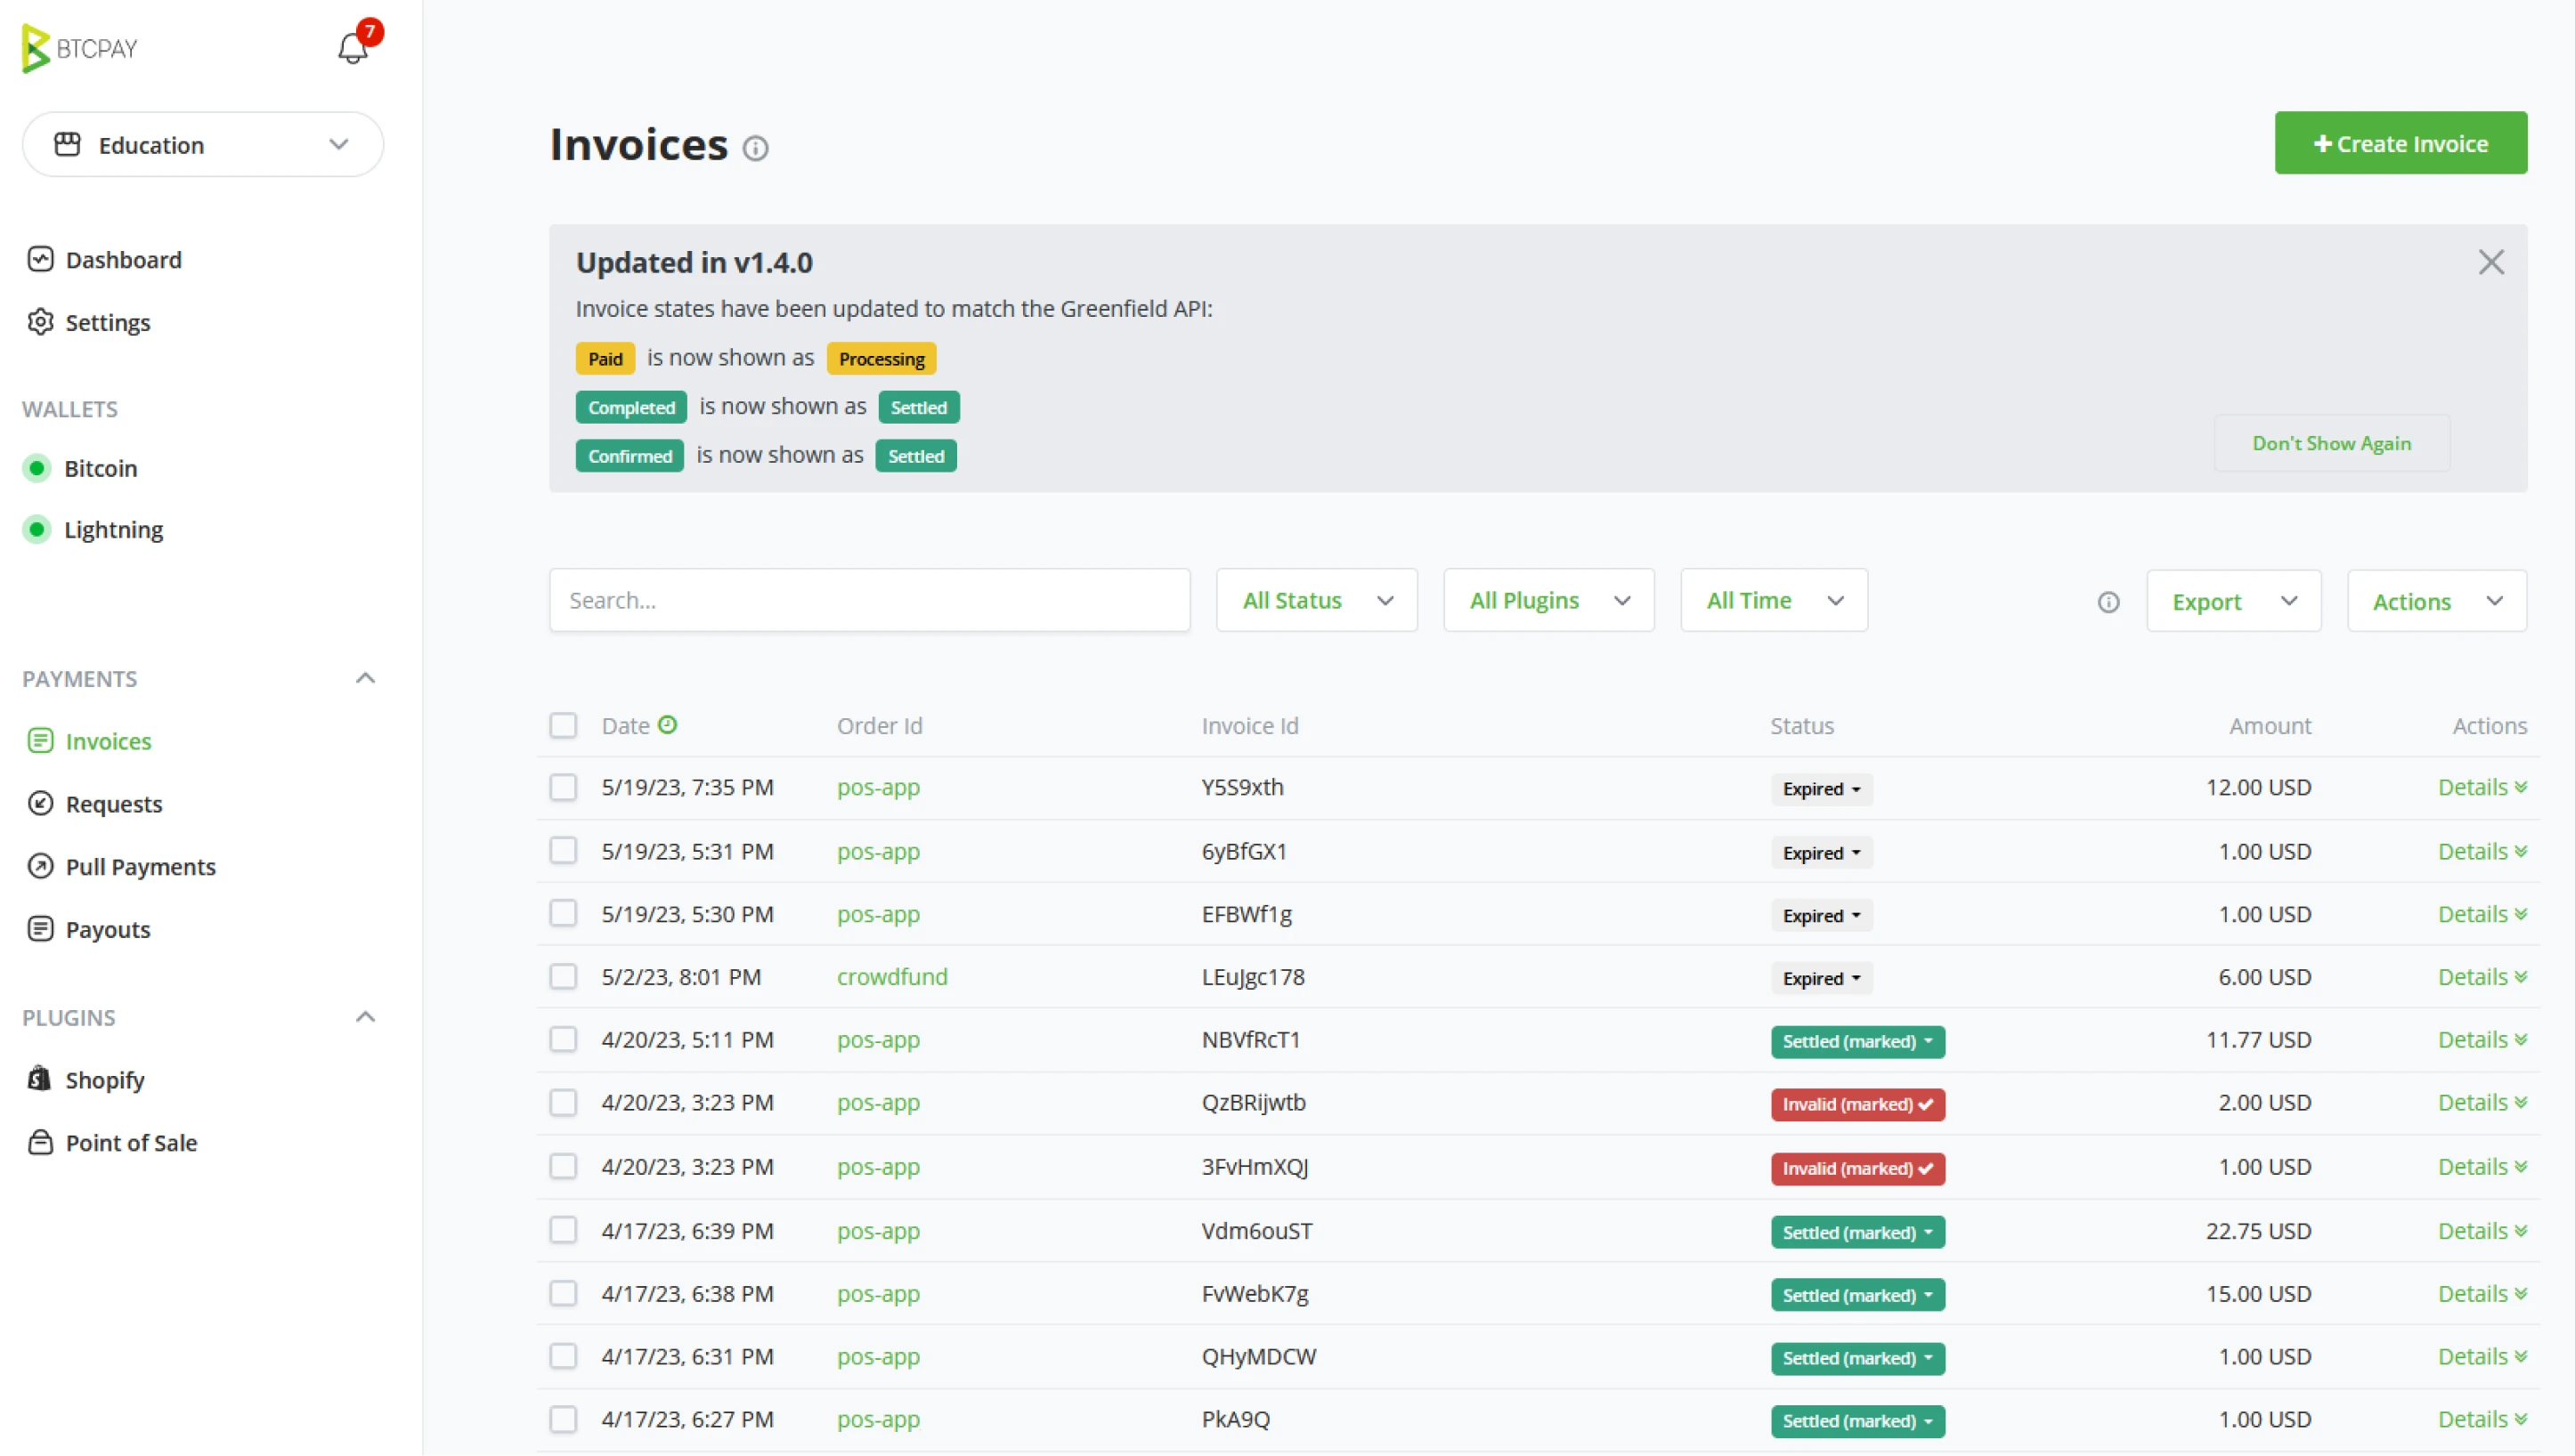
Task: Select all invoices with header checkbox
Action: pyautogui.click(x=564, y=725)
